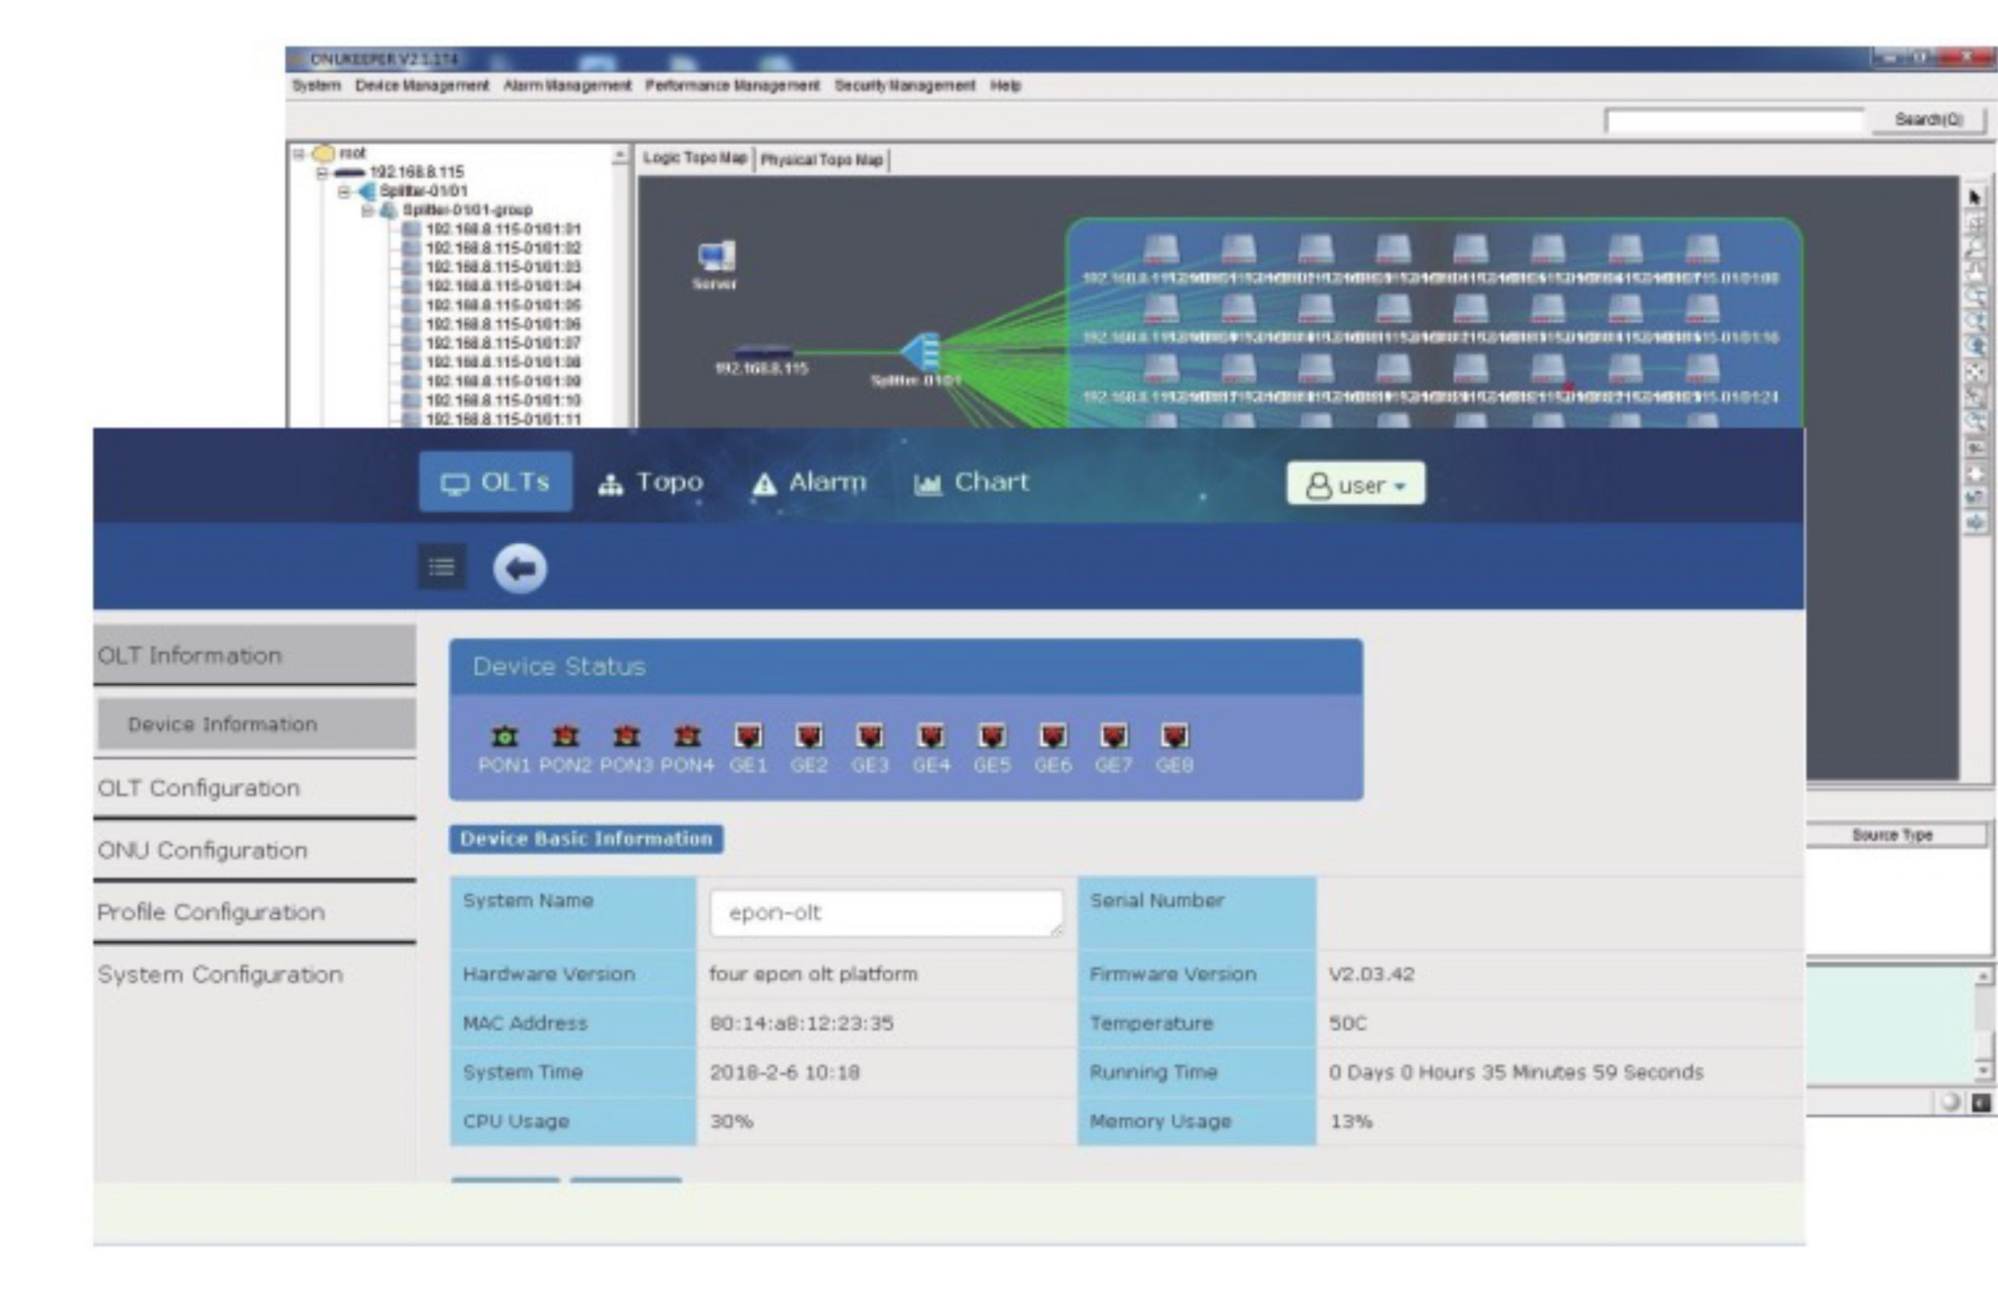
Task: Collapse the Splitter-0101-group tree node
Action: (x=367, y=211)
